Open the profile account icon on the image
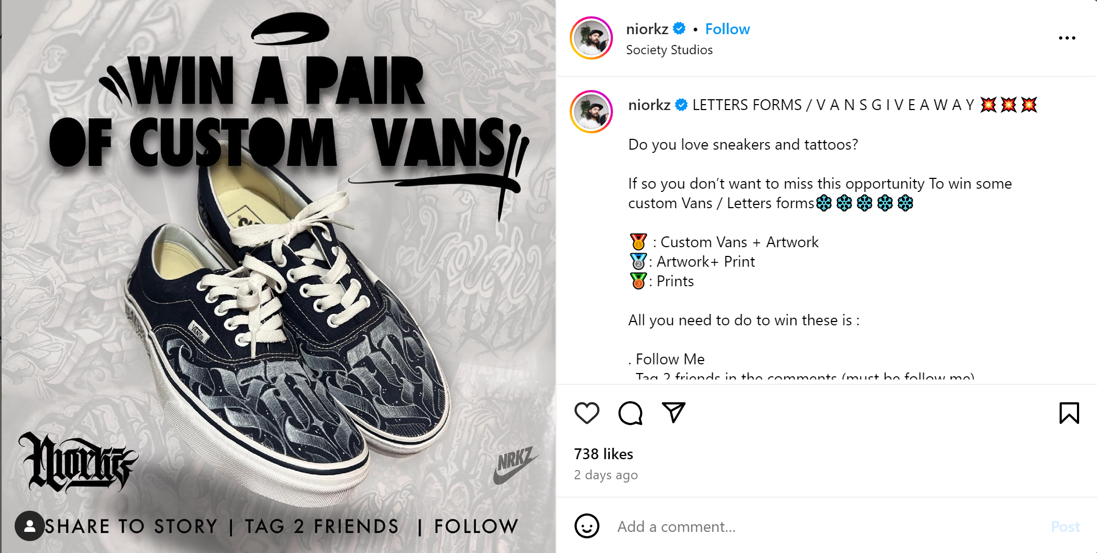The width and height of the screenshot is (1097, 553). click(x=30, y=525)
